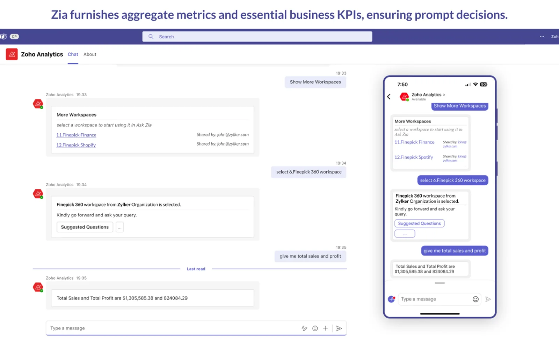
Task: Open the 12.Finepick Shopify workspace link
Action: click(x=76, y=145)
